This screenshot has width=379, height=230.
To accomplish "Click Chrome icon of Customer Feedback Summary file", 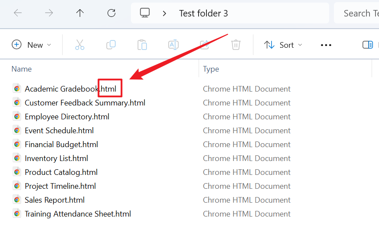I will coord(16,102).
